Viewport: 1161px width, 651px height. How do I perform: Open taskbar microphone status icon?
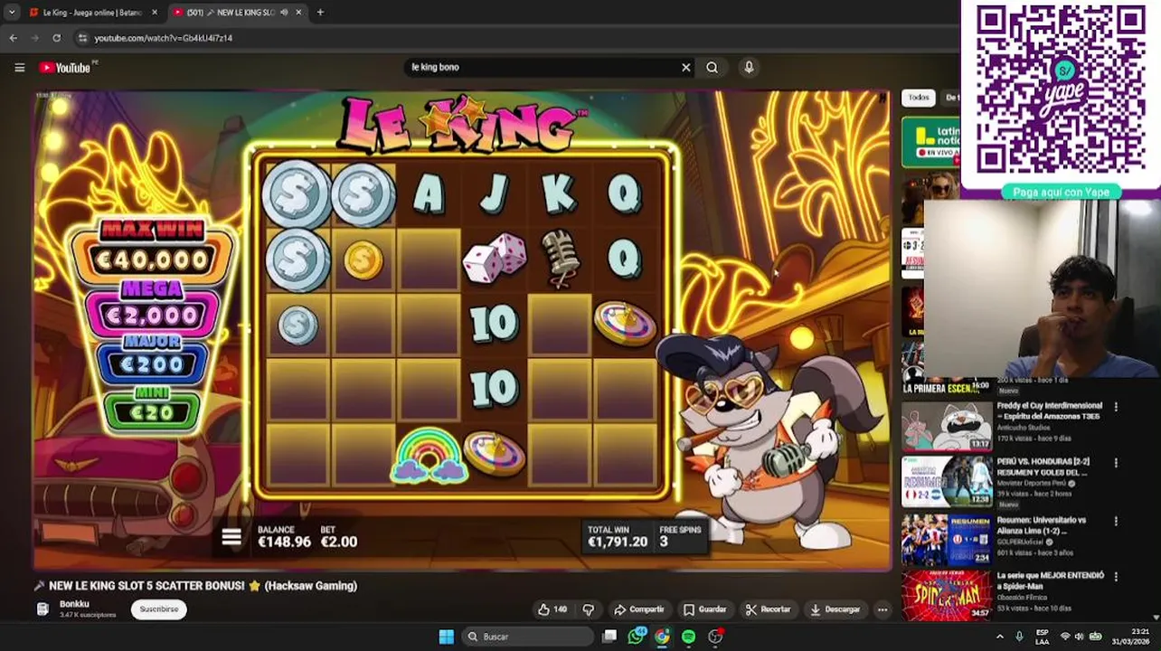[x=1020, y=637]
